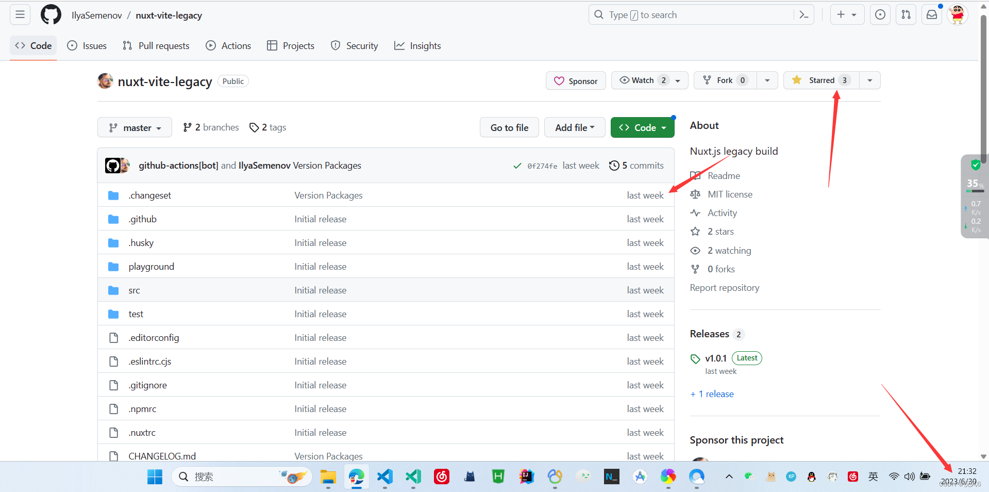989x492 pixels.
Task: View the 2 branches link
Action: click(211, 127)
